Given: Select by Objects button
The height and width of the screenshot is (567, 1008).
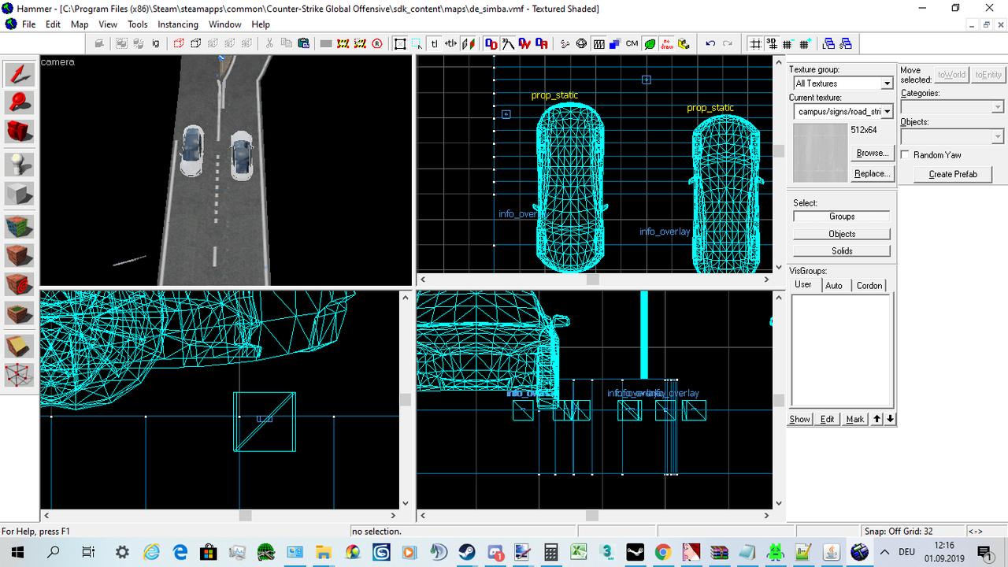Looking at the screenshot, I should 842,234.
